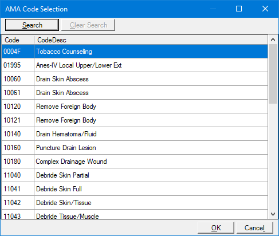Choose the Puncture Drain Lesion entry
This screenshot has width=279, height=236.
135,148
